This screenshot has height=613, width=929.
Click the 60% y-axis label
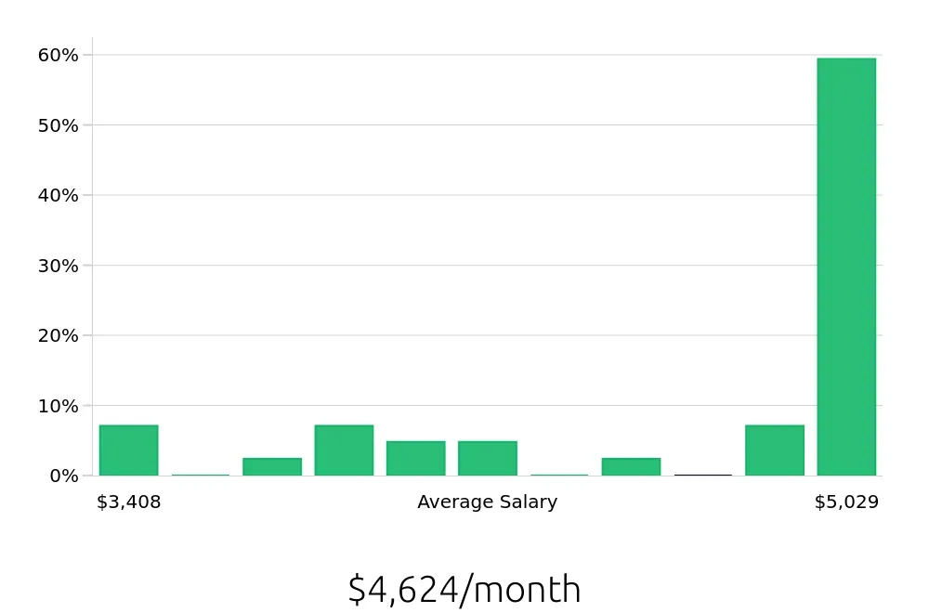(58, 55)
